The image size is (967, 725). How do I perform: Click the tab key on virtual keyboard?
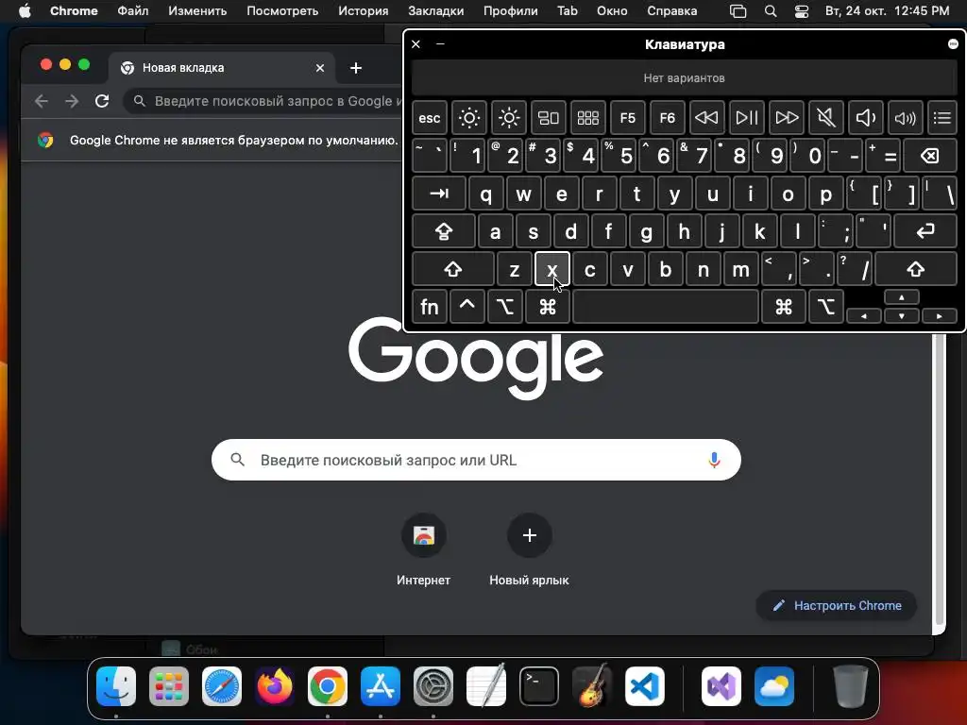click(x=439, y=194)
